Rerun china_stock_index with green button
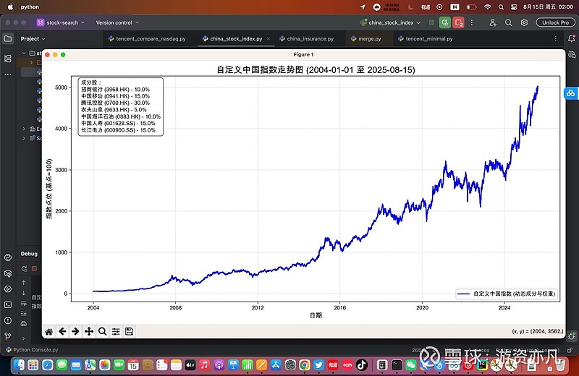The height and width of the screenshot is (376, 579). (445, 22)
